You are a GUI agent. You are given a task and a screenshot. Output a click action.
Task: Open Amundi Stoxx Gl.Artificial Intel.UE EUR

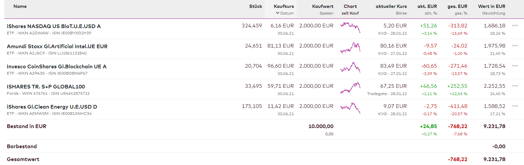(57, 46)
